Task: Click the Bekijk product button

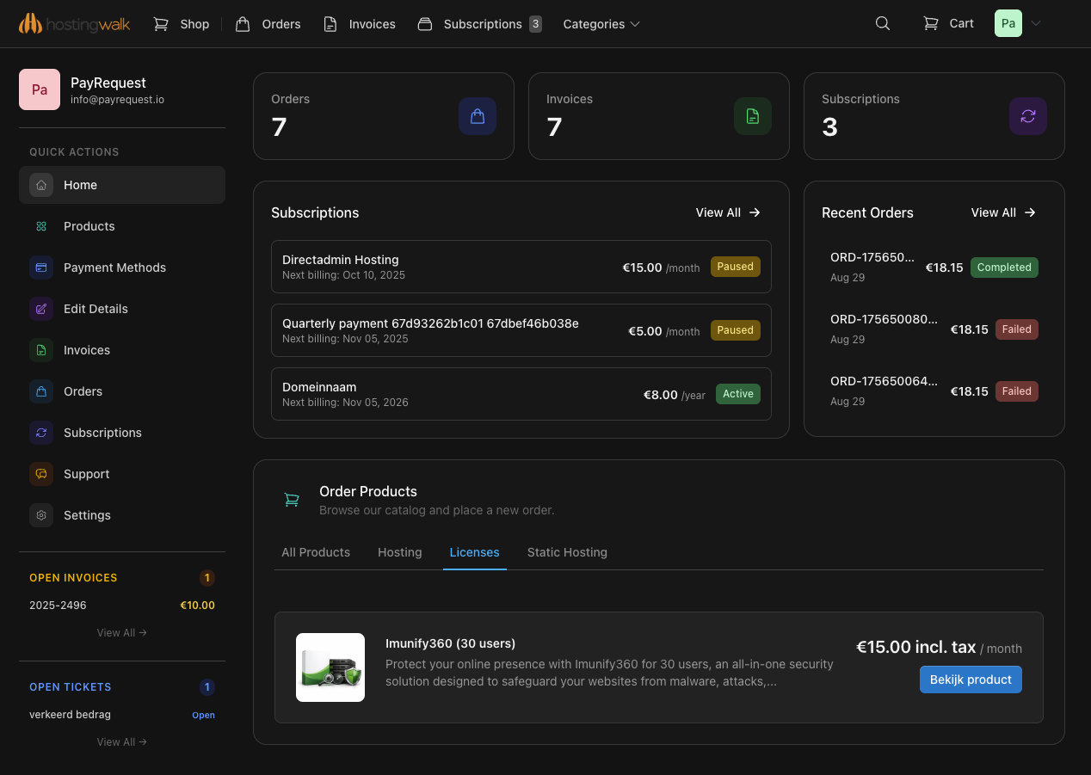Action: [971, 680]
